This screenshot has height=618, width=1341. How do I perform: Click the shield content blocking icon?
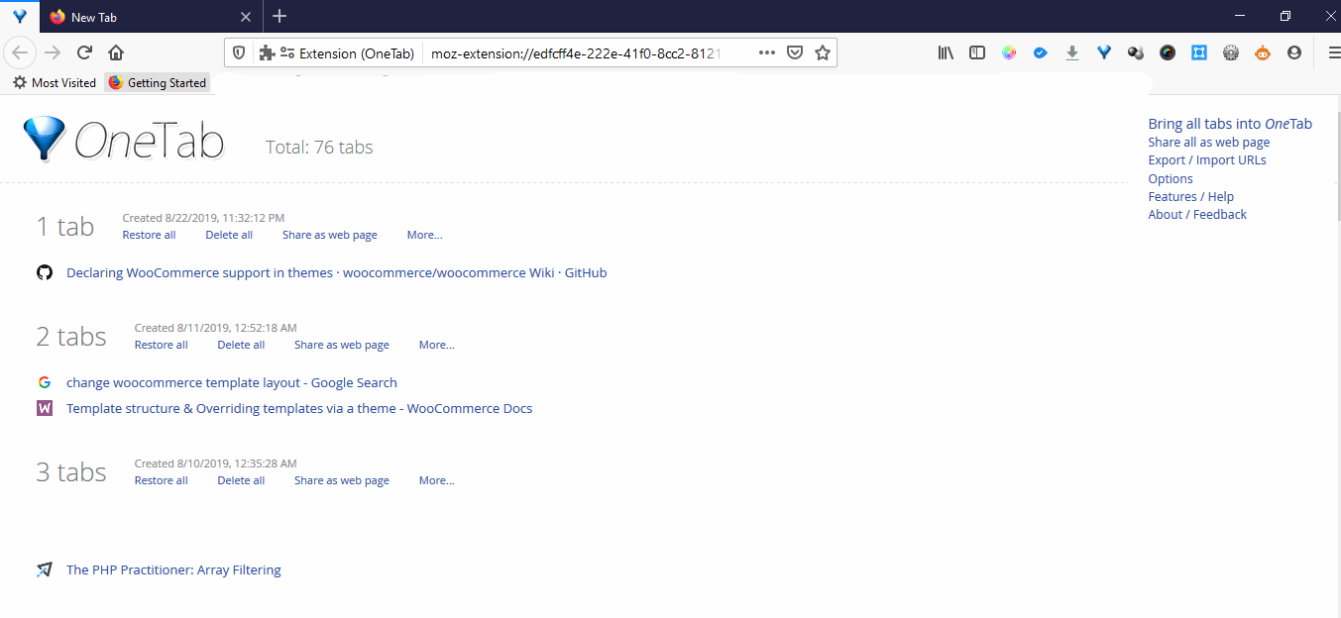pos(238,51)
